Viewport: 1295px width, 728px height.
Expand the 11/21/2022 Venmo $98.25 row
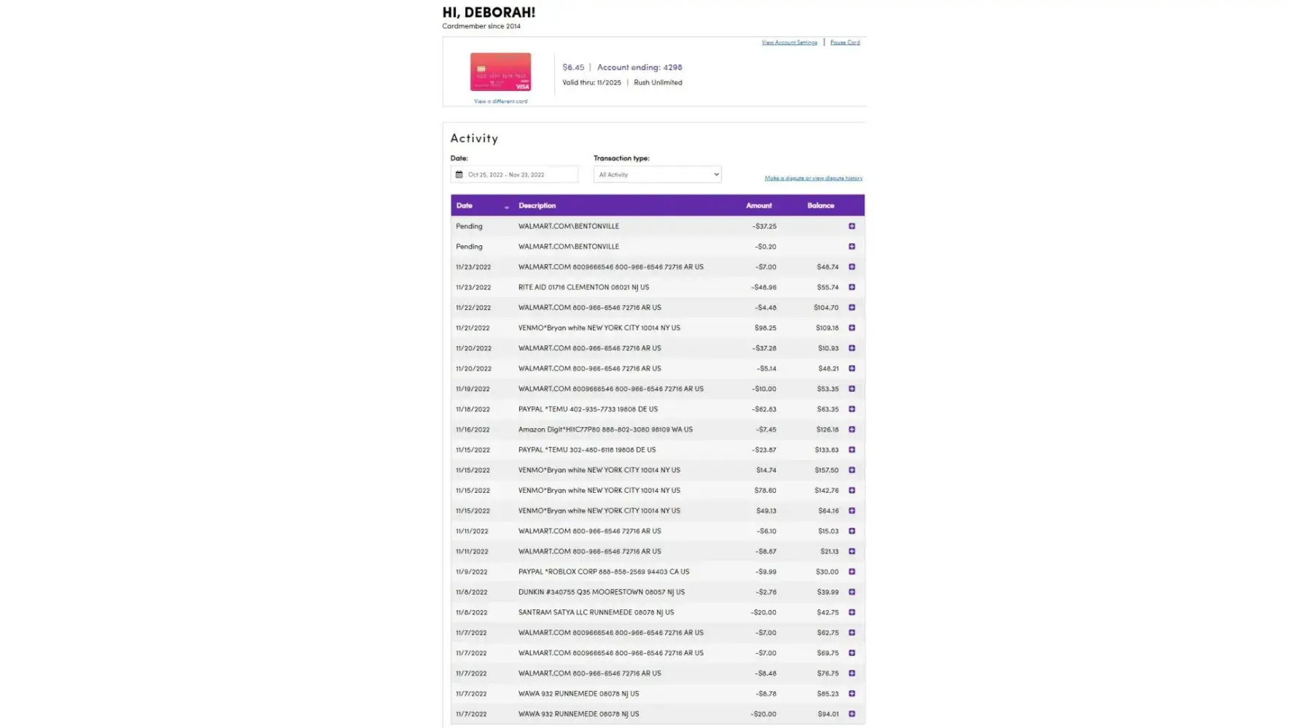tap(851, 328)
